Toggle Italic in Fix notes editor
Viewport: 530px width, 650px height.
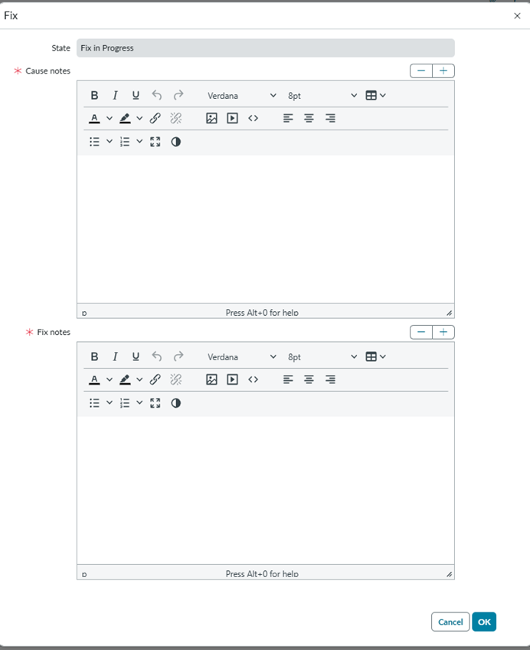[x=115, y=356]
